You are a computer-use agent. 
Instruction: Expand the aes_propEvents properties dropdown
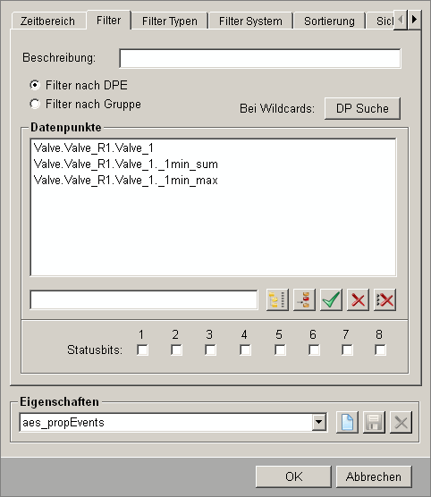click(x=319, y=422)
